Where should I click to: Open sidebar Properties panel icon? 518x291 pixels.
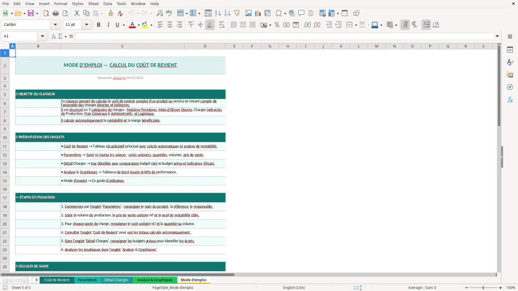[510, 50]
